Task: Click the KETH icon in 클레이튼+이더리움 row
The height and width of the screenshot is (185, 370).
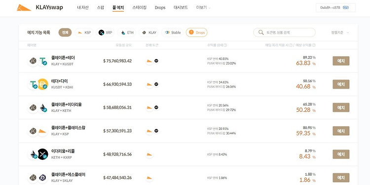Action: point(43,108)
